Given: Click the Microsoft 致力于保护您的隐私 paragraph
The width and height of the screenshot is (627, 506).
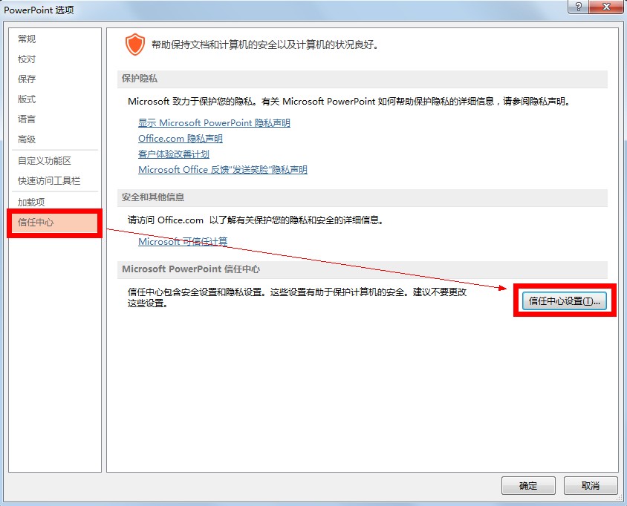Looking at the screenshot, I should pyautogui.click(x=348, y=102).
